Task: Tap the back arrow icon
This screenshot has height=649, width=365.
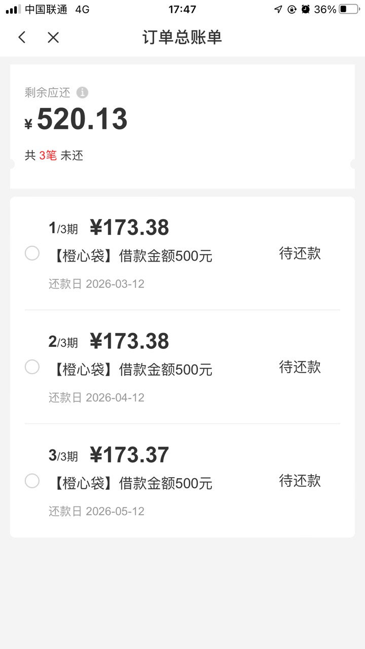Action: coord(22,37)
